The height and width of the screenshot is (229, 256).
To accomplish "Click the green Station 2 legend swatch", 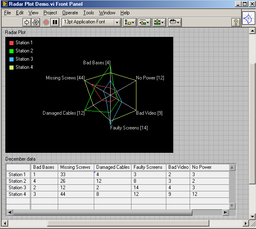I will 11,51.
